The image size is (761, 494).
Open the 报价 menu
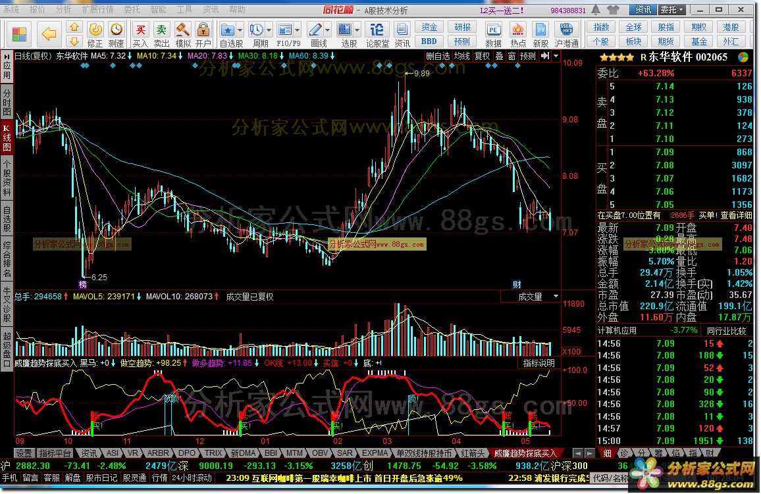point(37,10)
